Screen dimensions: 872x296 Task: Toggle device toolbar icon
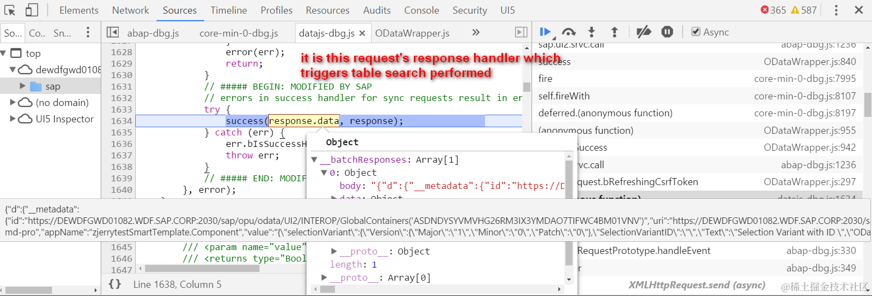tap(32, 10)
